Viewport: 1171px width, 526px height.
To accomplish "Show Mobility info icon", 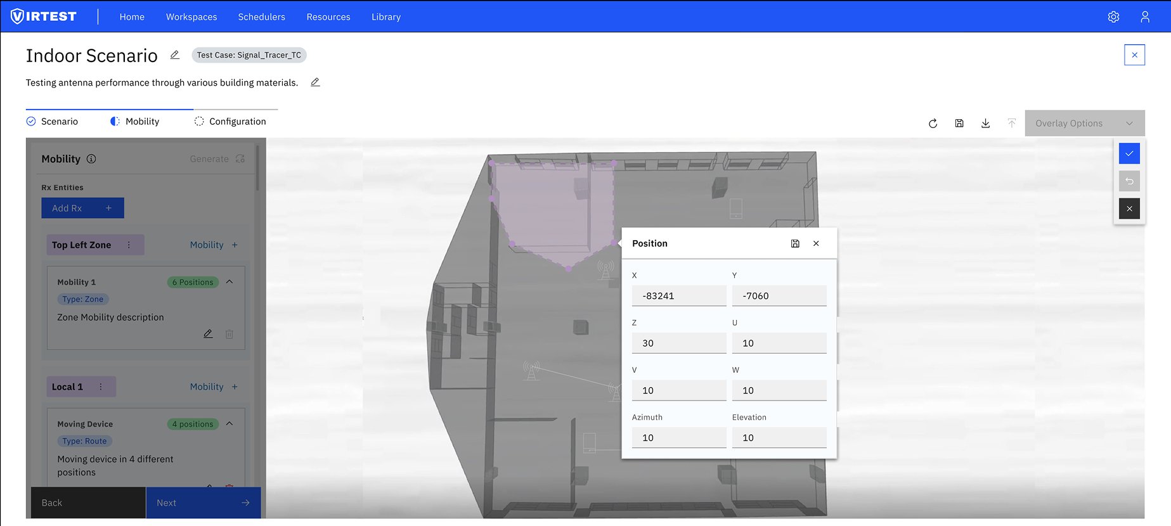I will tap(91, 159).
